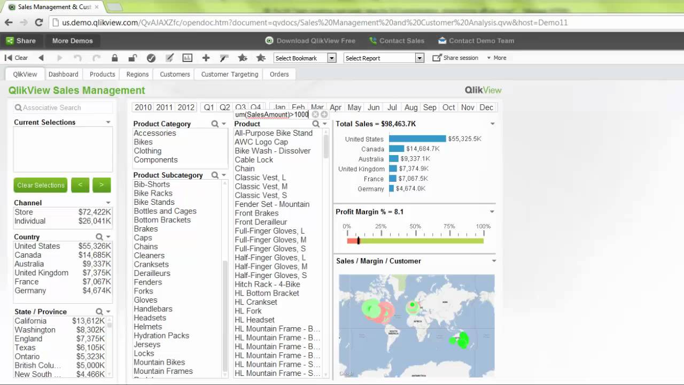684x385 pixels.
Task: Undo the last layout change
Action: pyautogui.click(x=78, y=58)
